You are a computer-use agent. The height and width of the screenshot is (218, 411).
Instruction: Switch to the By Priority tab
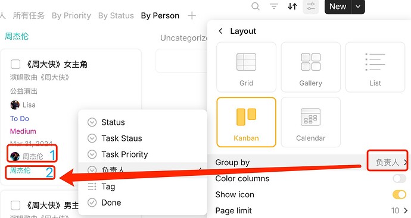pyautogui.click(x=71, y=15)
